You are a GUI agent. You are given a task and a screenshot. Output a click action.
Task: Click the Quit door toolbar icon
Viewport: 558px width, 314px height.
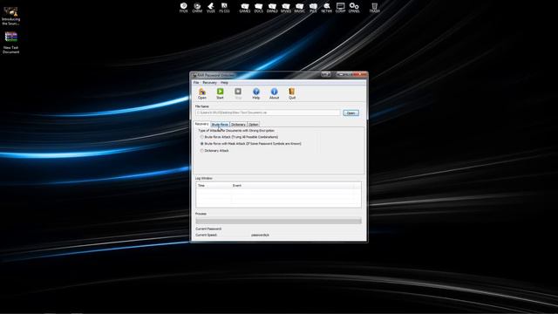point(292,93)
